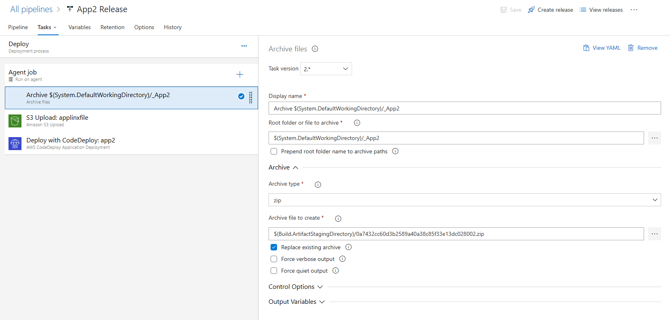Click the Amazon S3 Upload bucket icon
This screenshot has height=320, width=670.
[x=15, y=121]
